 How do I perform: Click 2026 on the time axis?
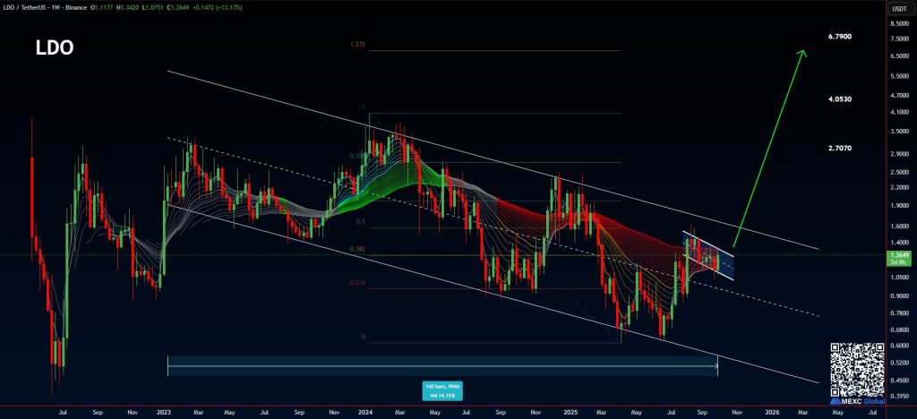771,414
